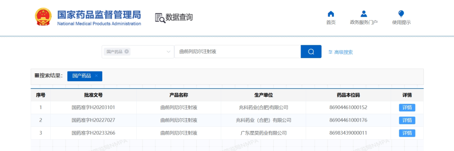Select cell 国药准字H20233266

click(x=93, y=133)
